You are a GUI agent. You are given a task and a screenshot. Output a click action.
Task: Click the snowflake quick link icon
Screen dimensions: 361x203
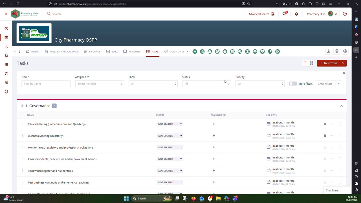coord(247,51)
